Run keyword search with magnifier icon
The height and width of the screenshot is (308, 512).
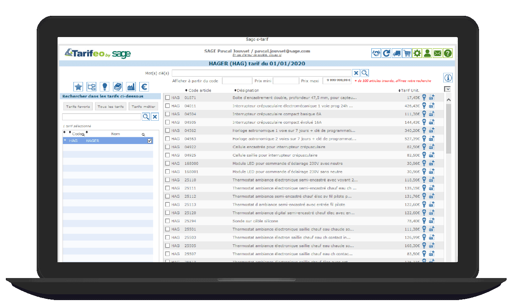pyautogui.click(x=364, y=73)
